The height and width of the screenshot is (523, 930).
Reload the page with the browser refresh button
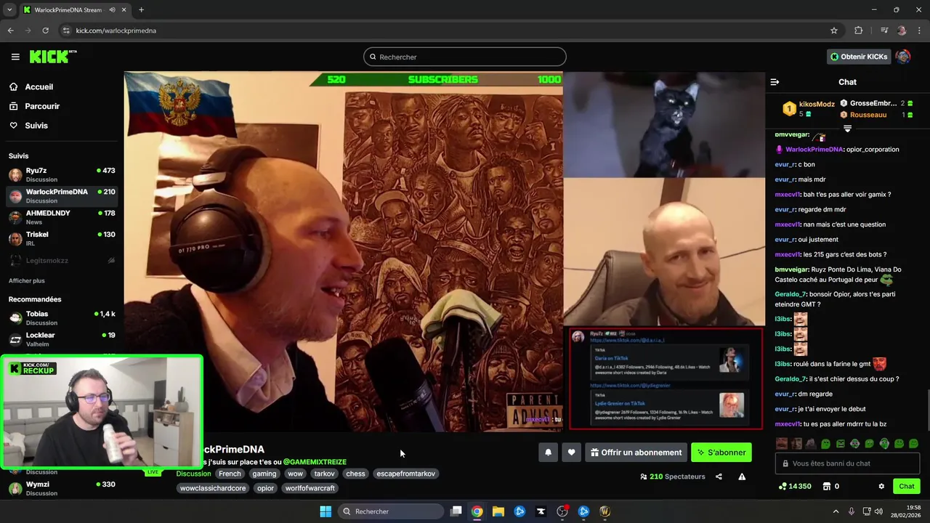45,31
